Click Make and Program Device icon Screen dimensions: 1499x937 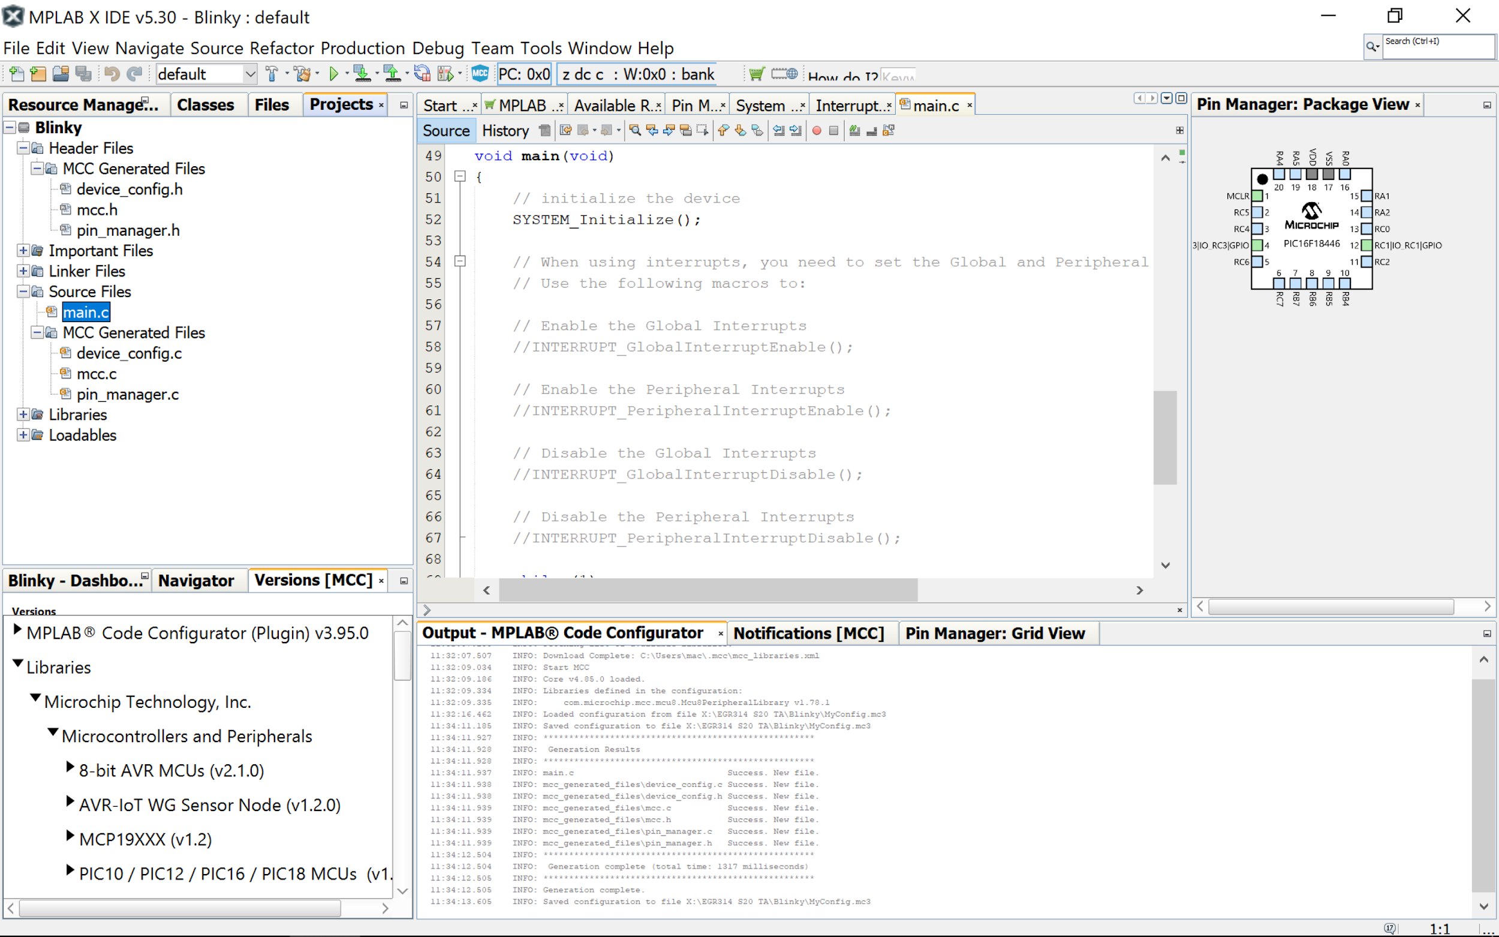(x=362, y=74)
